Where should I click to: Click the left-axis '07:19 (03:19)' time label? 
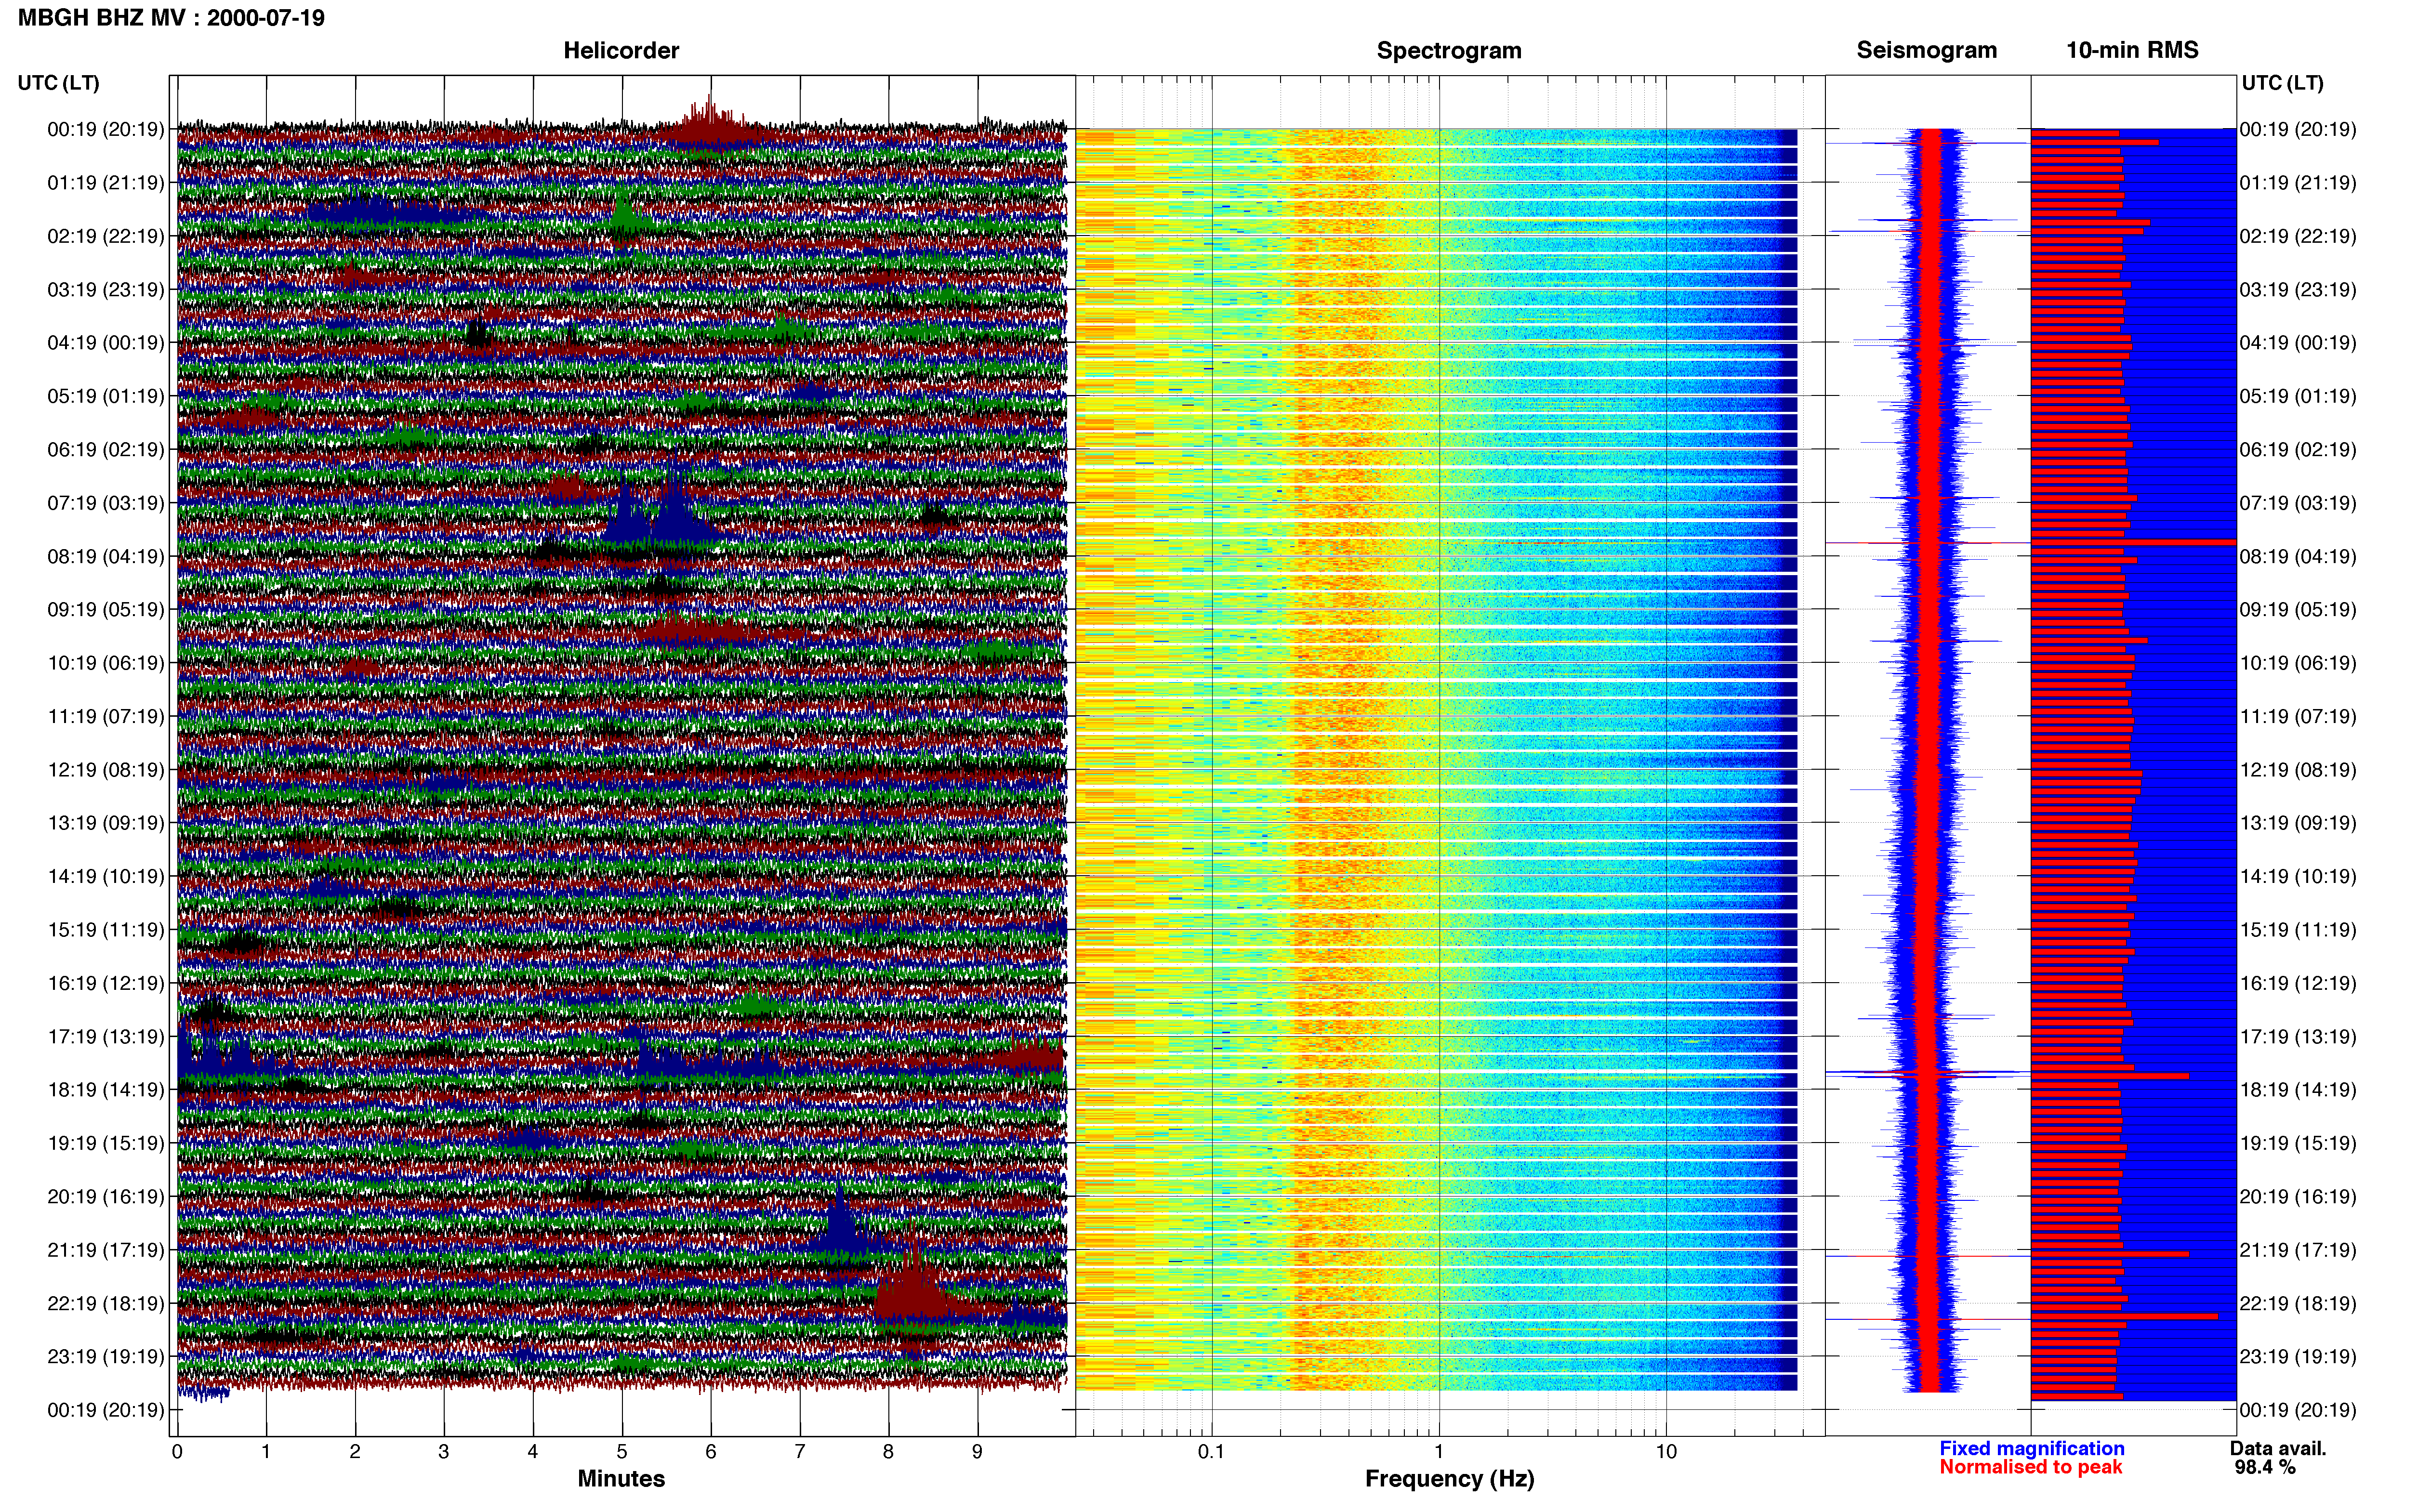pyautogui.click(x=105, y=503)
